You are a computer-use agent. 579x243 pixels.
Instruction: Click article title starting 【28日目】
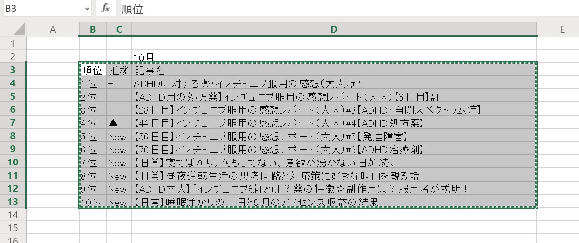pos(334,109)
